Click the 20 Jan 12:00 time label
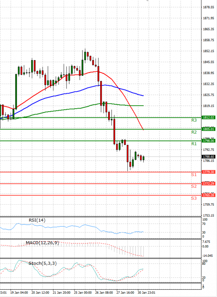 point(40,293)
